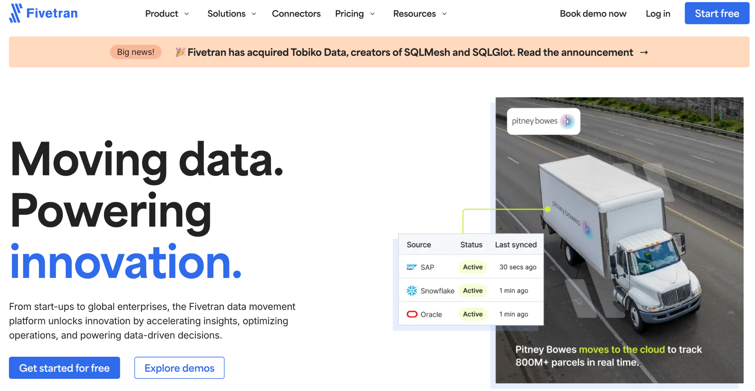The image size is (755, 391).
Task: Click the SAP row Active status
Action: click(473, 267)
